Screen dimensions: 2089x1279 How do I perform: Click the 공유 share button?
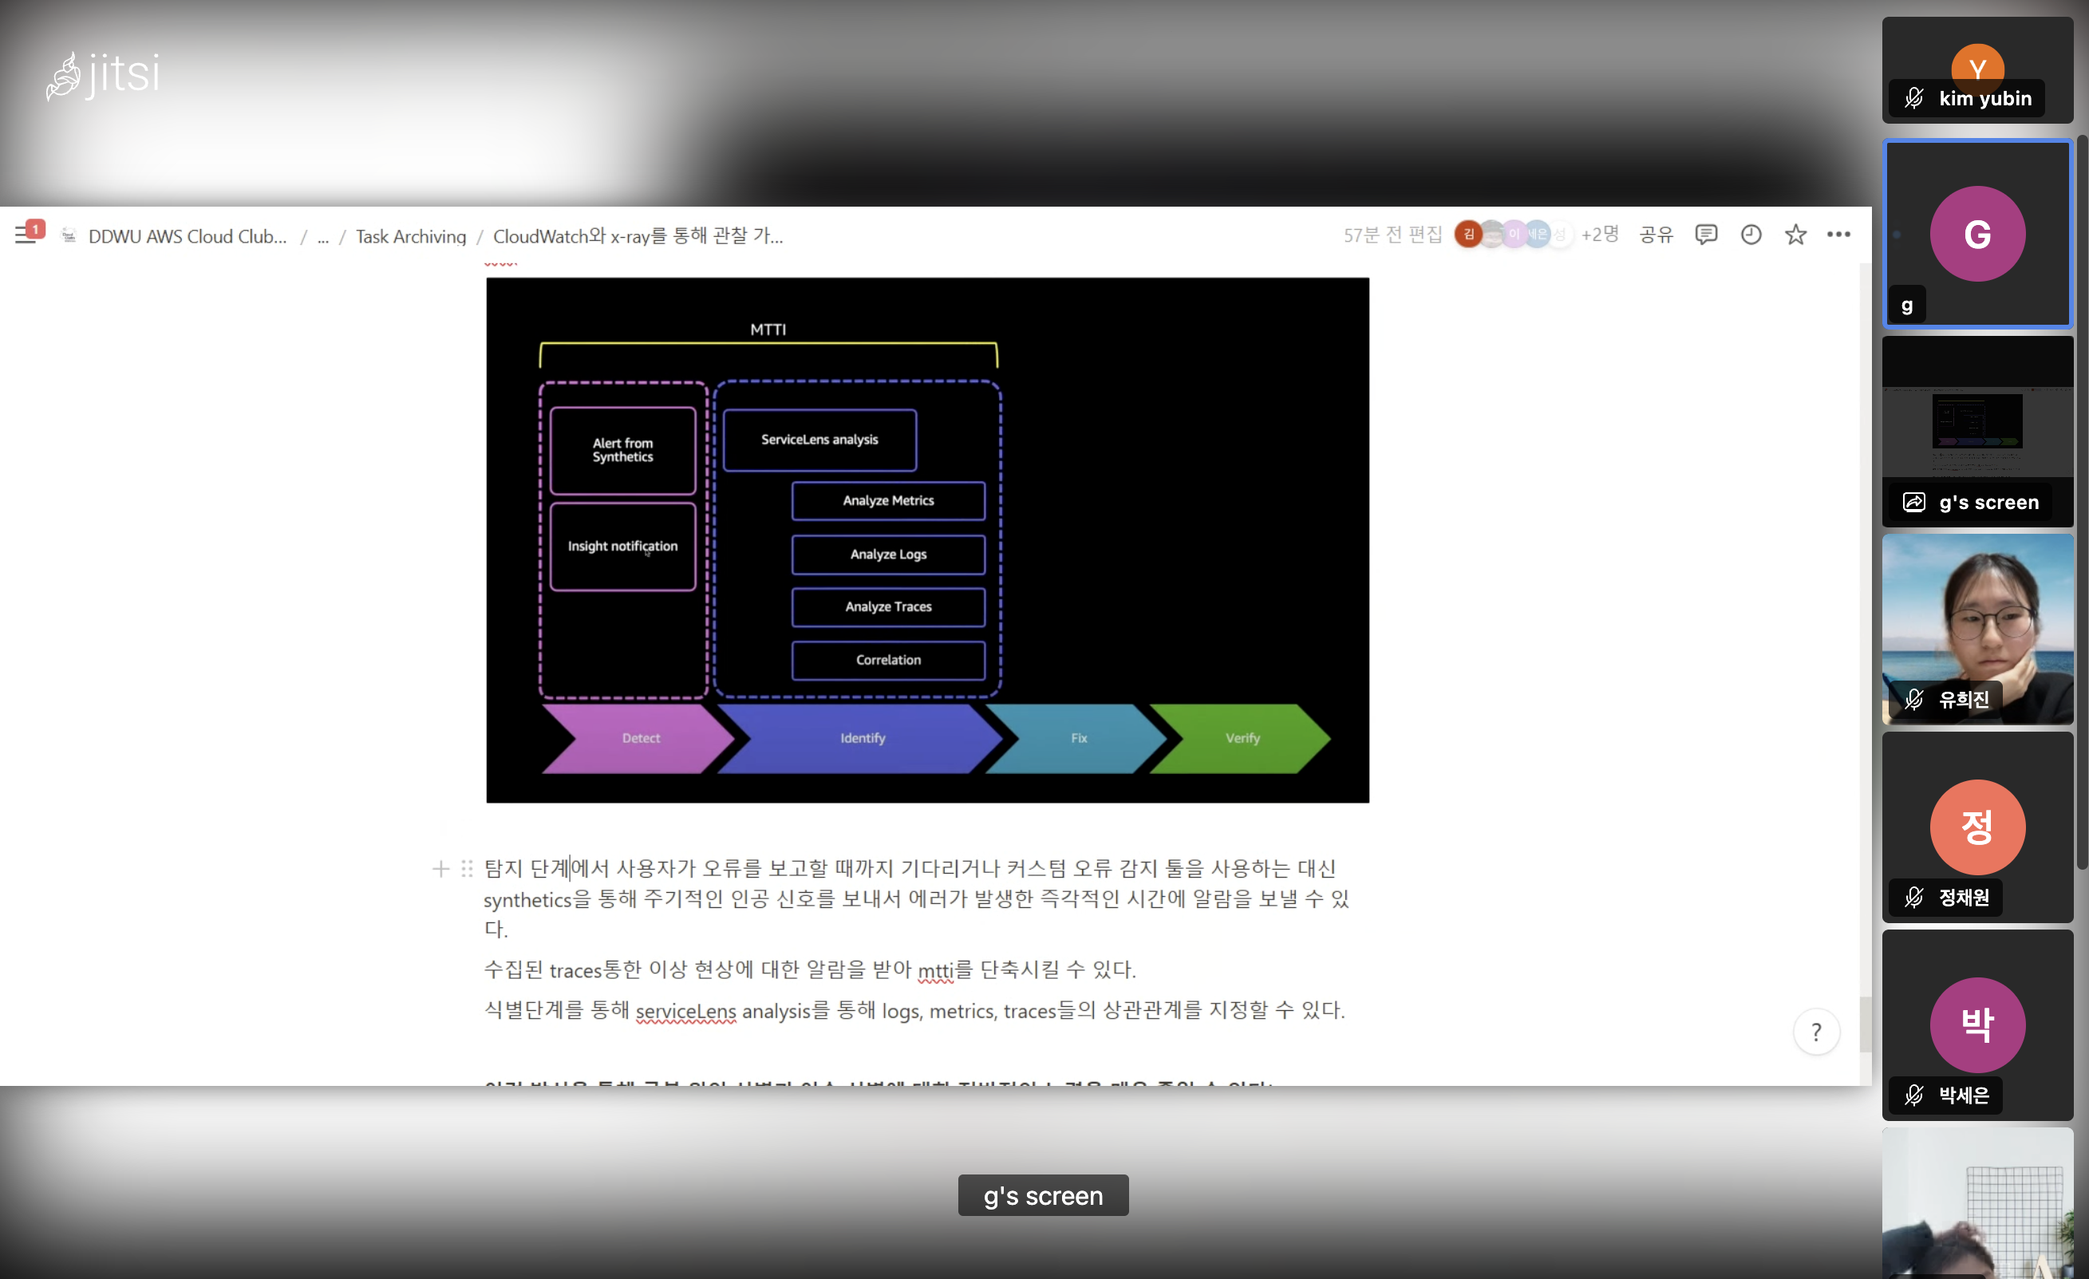pyautogui.click(x=1656, y=235)
